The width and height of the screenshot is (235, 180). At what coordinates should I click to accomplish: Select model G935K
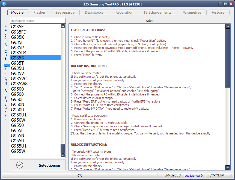click(35, 37)
